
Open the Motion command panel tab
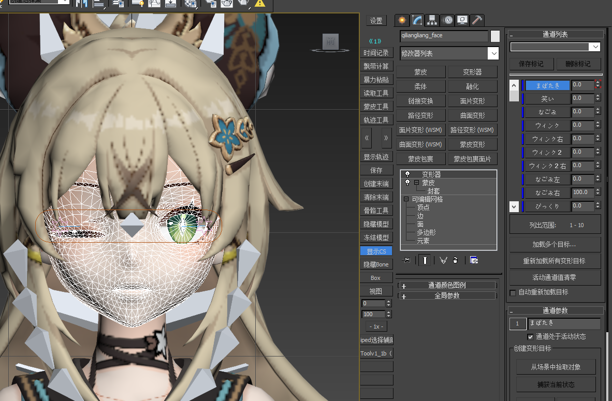(x=447, y=20)
